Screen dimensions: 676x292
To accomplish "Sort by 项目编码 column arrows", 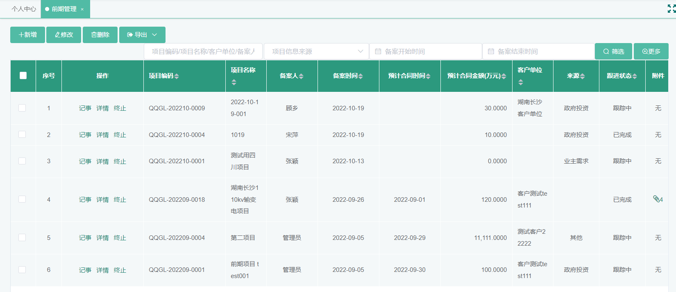I will 177,76.
